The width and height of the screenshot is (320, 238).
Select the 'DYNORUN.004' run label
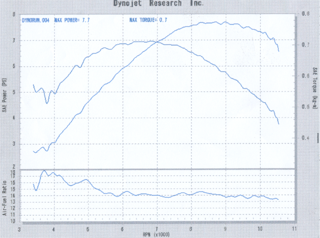tap(35, 20)
